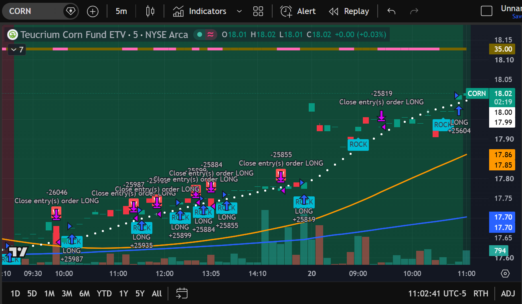This screenshot has width=522, height=304.
Task: Open the candlestick chart type menu
Action: pyautogui.click(x=150, y=11)
